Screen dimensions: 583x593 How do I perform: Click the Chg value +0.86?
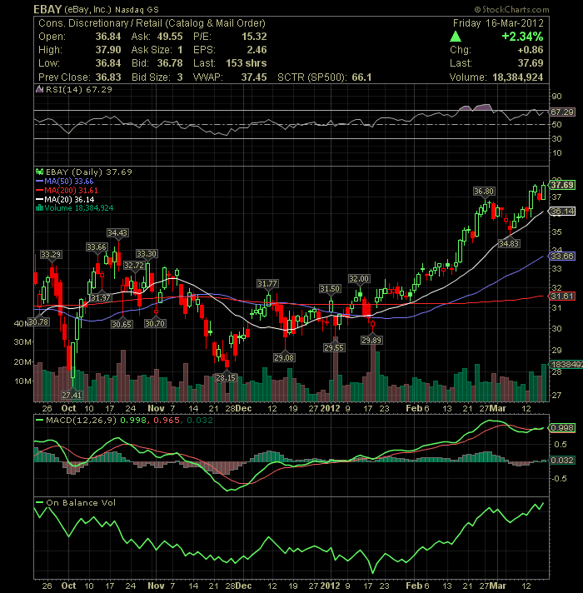coord(531,50)
